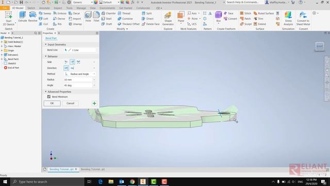Select Sketch3 in the model tree
The width and height of the screenshot is (330, 186).
coord(12,64)
